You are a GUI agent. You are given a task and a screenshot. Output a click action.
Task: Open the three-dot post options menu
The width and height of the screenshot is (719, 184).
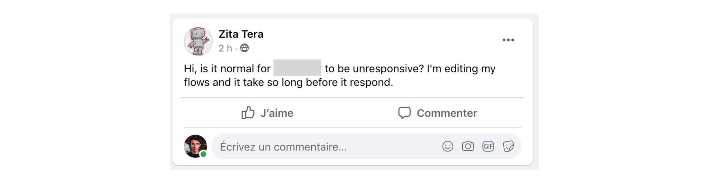coord(508,40)
